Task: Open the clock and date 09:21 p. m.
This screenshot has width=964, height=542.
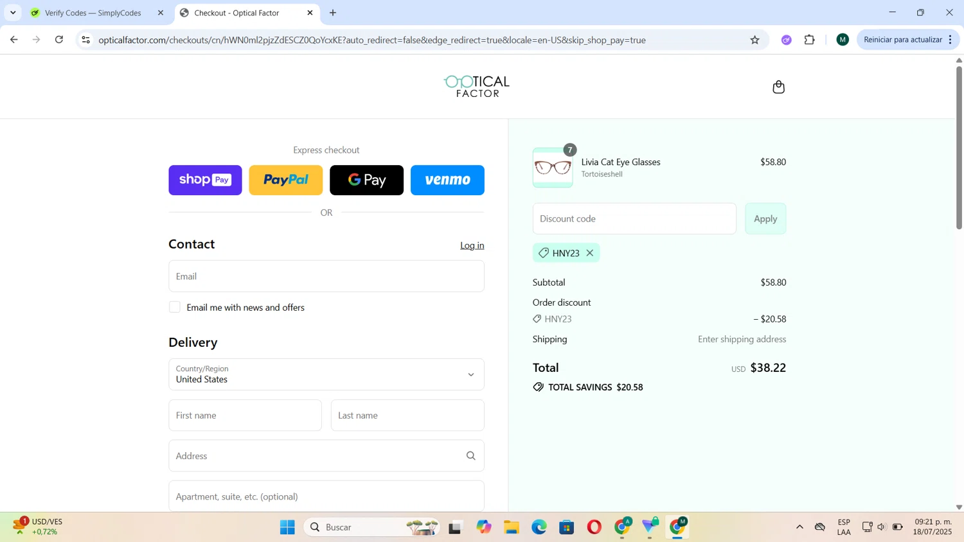Action: pyautogui.click(x=933, y=527)
